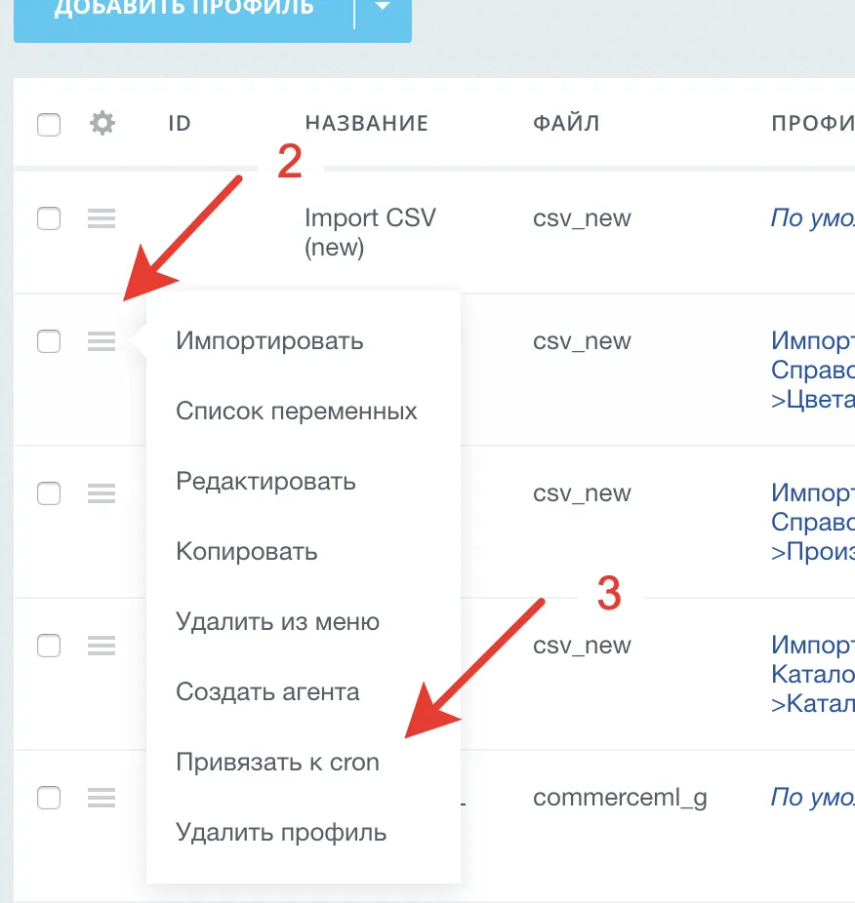
Task: Click Удалить из меню option
Action: coord(278,622)
